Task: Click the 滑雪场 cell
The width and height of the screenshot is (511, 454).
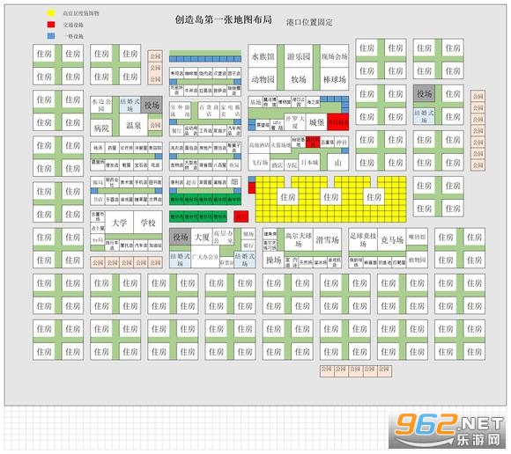Action: 327,240
